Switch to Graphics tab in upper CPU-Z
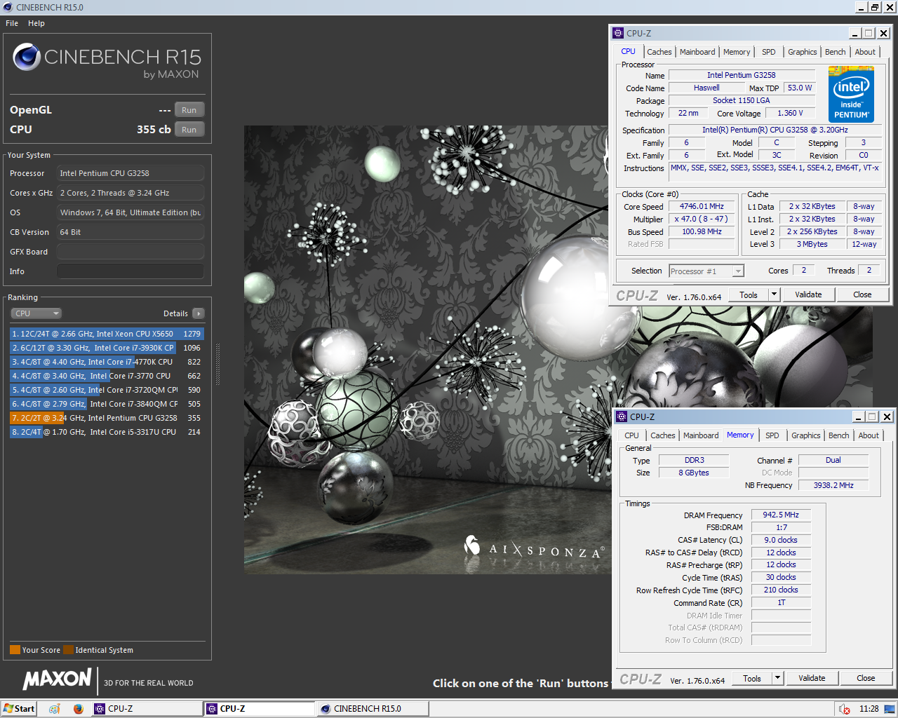The height and width of the screenshot is (718, 898). tap(802, 52)
